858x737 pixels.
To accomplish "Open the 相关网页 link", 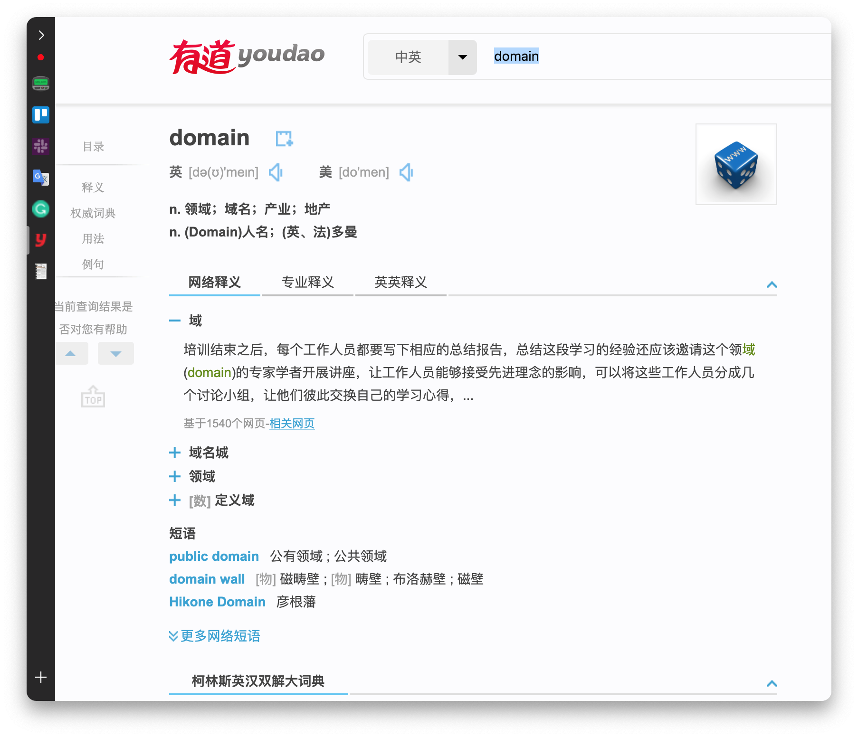I will pos(292,424).
